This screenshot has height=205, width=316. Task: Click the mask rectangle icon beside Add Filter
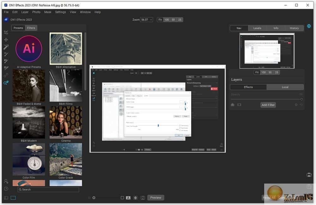239,105
